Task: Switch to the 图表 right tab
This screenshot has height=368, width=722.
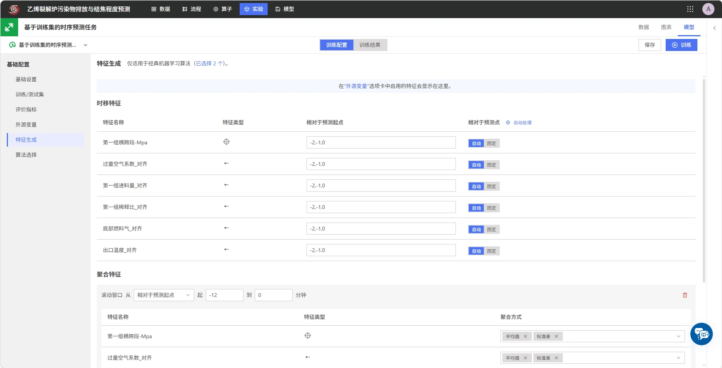Action: coord(666,27)
